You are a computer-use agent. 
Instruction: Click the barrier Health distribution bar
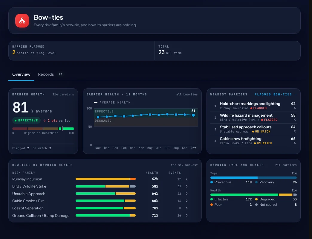pos(253,195)
